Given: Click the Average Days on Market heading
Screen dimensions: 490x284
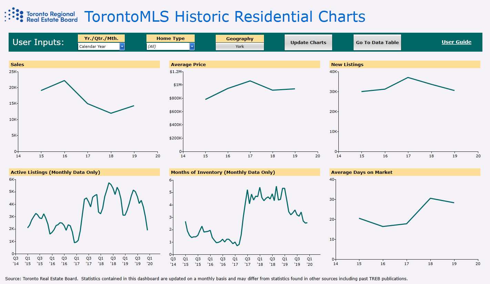Looking at the screenshot, I should [x=405, y=172].
